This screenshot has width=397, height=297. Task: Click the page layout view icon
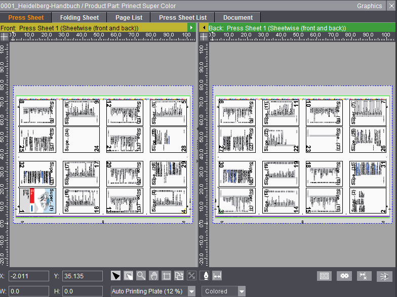pos(324,276)
